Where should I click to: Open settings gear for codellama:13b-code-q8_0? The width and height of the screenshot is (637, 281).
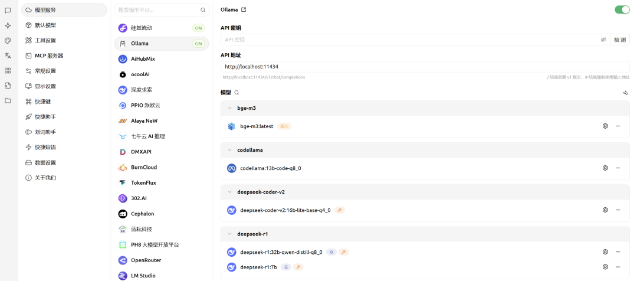tap(605, 168)
